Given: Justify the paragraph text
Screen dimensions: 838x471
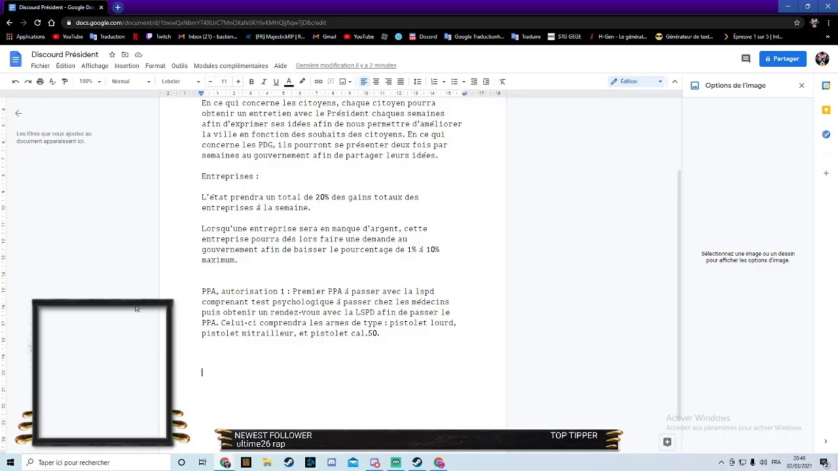Looking at the screenshot, I should pyautogui.click(x=401, y=82).
